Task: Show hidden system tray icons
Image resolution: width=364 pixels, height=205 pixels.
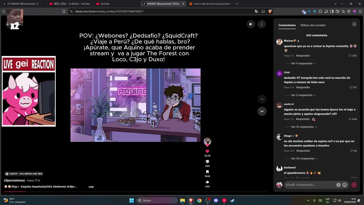Action: pyautogui.click(x=308, y=200)
